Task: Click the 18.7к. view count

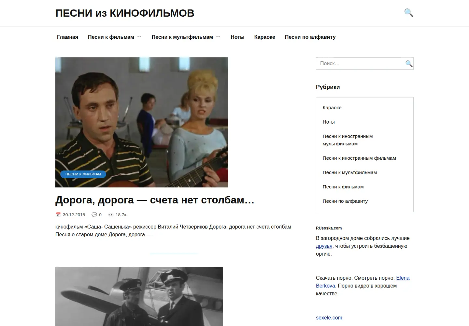Action: click(121, 215)
